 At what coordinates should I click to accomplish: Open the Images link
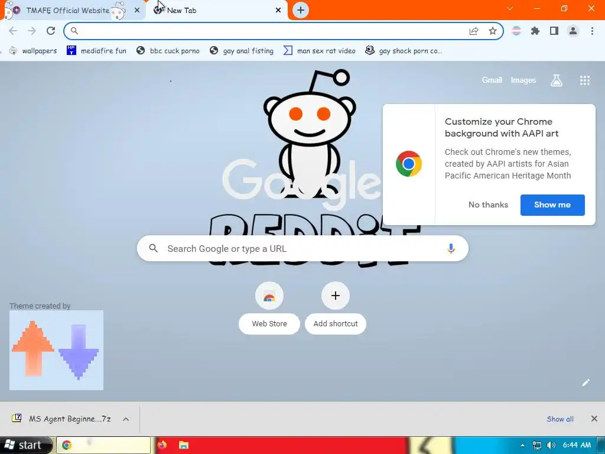point(523,80)
